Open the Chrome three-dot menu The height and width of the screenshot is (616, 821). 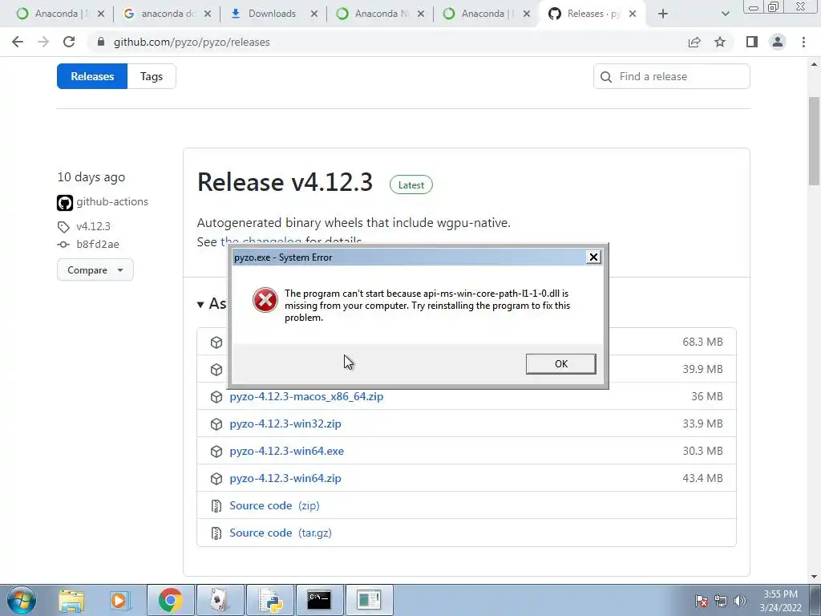point(803,42)
